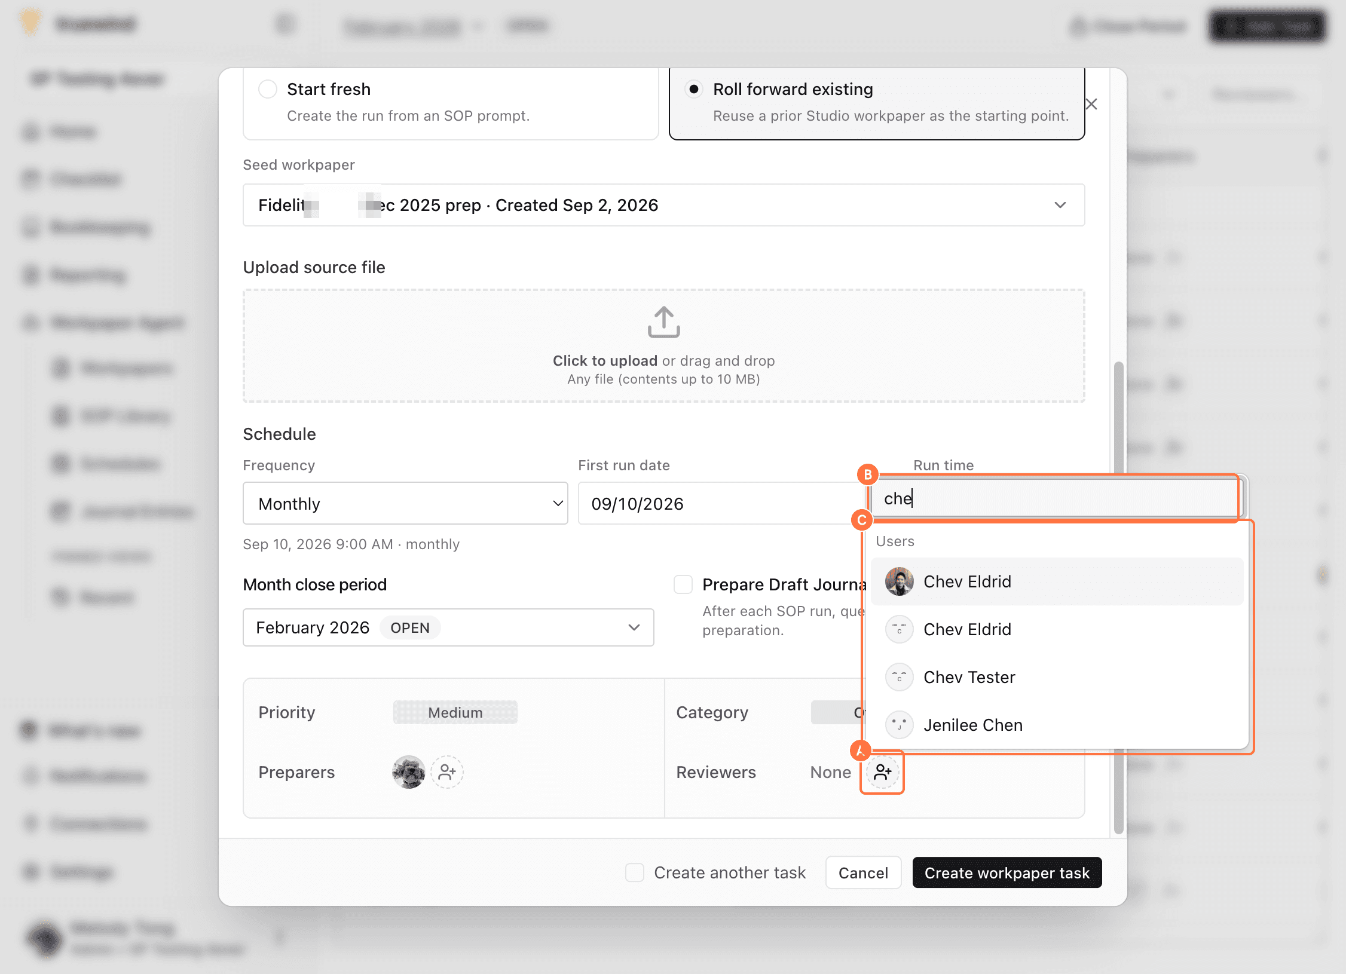The image size is (1346, 974).
Task: Open the Seed workpaper dropdown
Action: 663,205
